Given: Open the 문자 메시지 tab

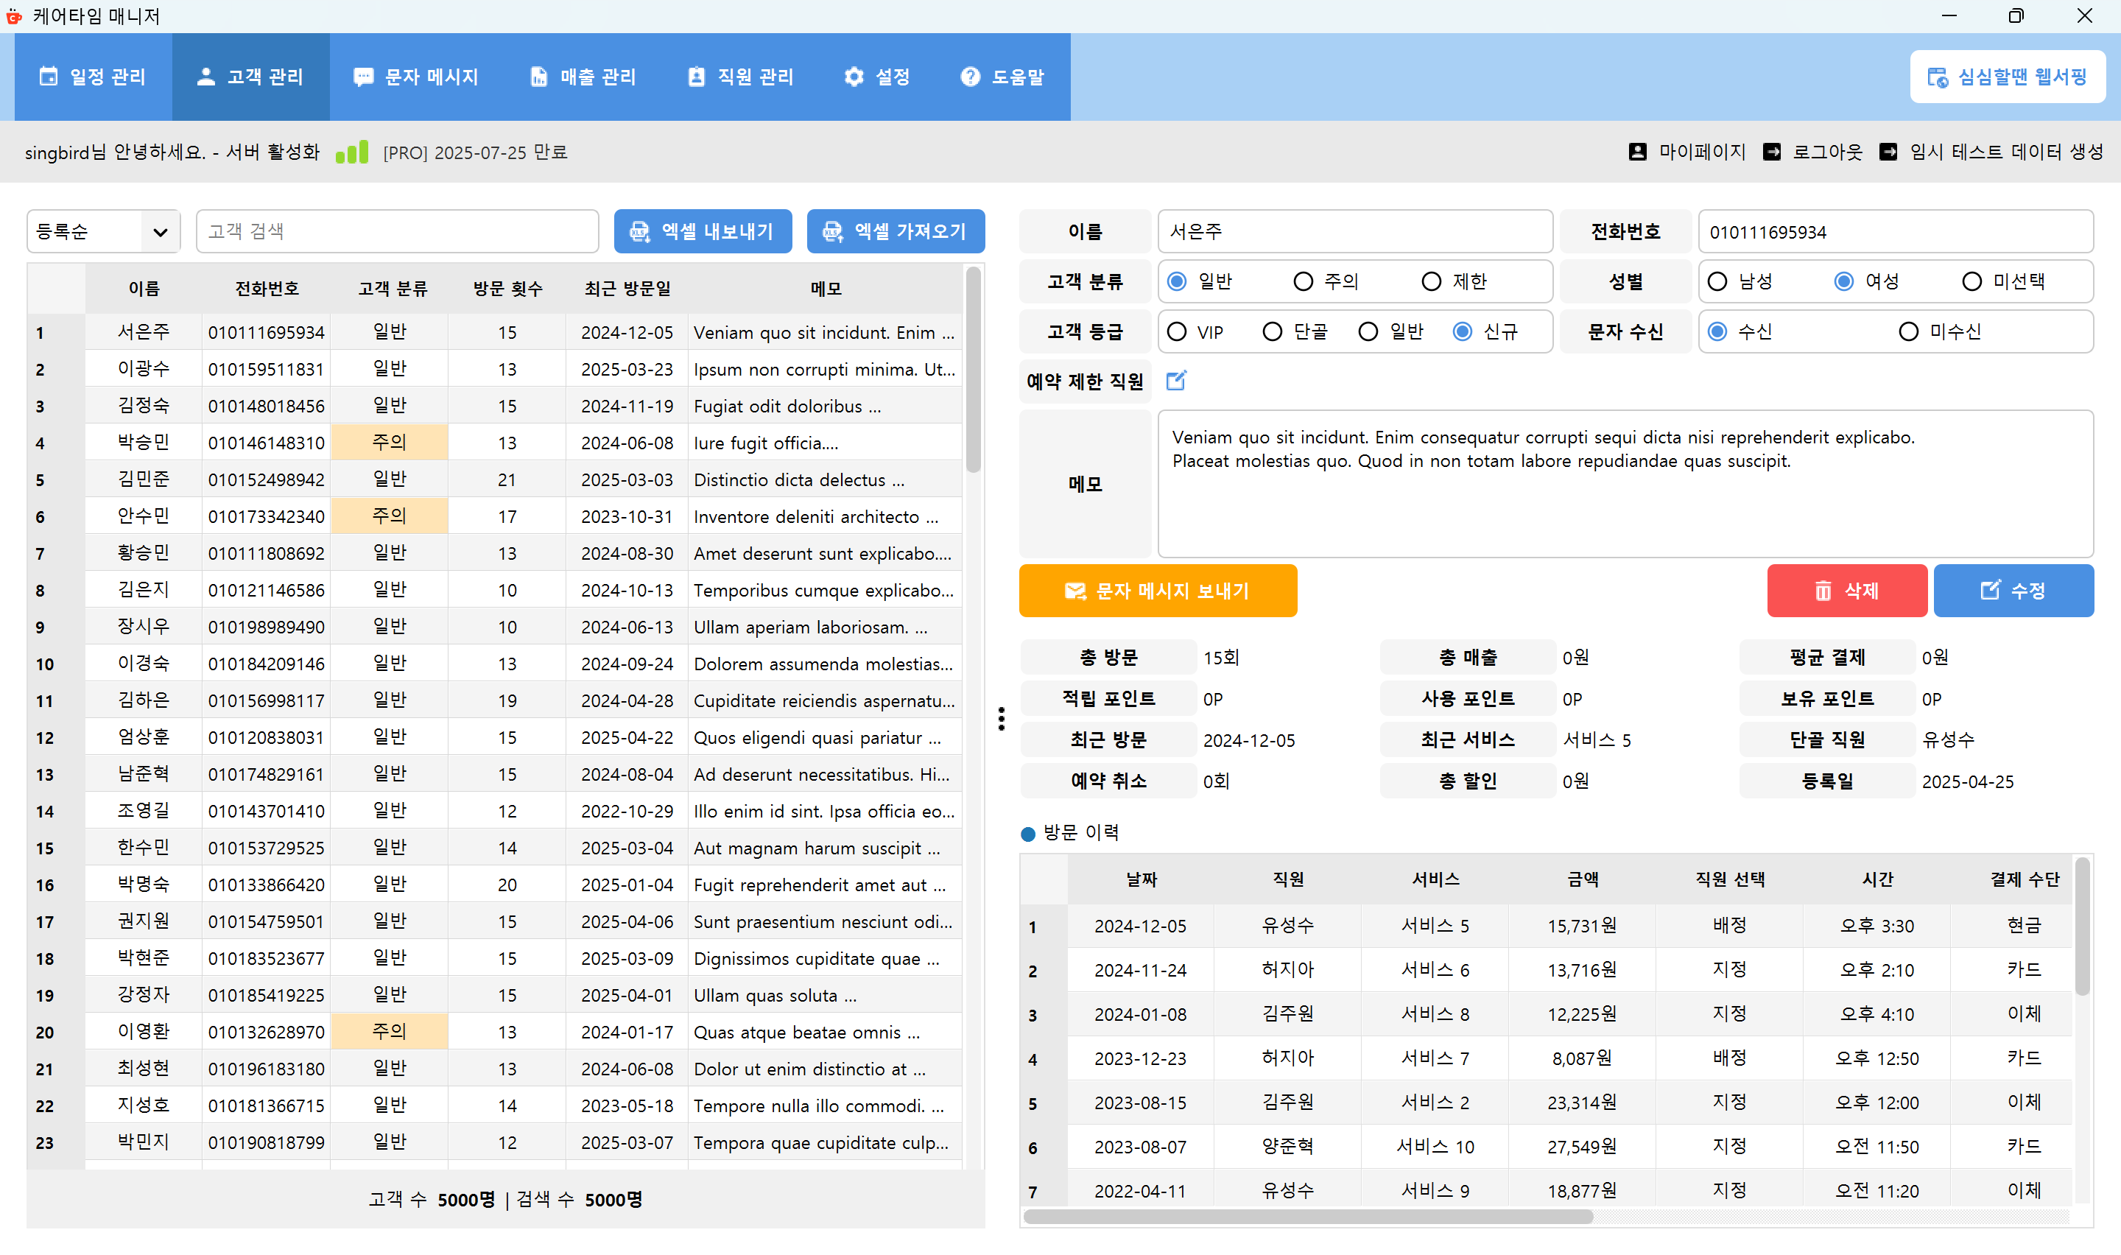Looking at the screenshot, I should click(x=416, y=77).
